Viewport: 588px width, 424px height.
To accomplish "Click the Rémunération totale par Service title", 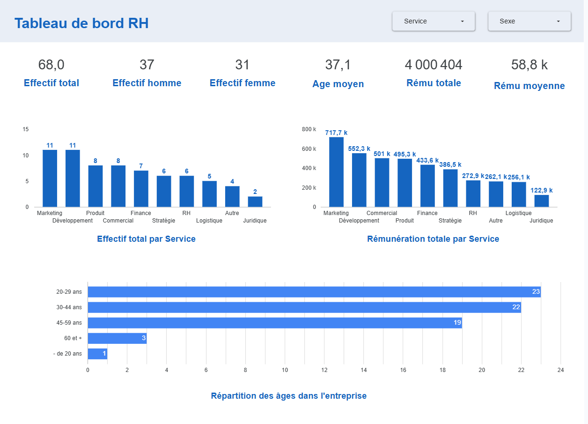I will pos(433,239).
